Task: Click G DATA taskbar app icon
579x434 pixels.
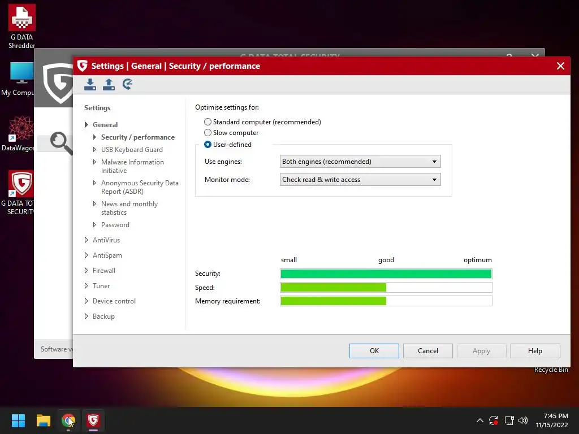Action: click(93, 420)
